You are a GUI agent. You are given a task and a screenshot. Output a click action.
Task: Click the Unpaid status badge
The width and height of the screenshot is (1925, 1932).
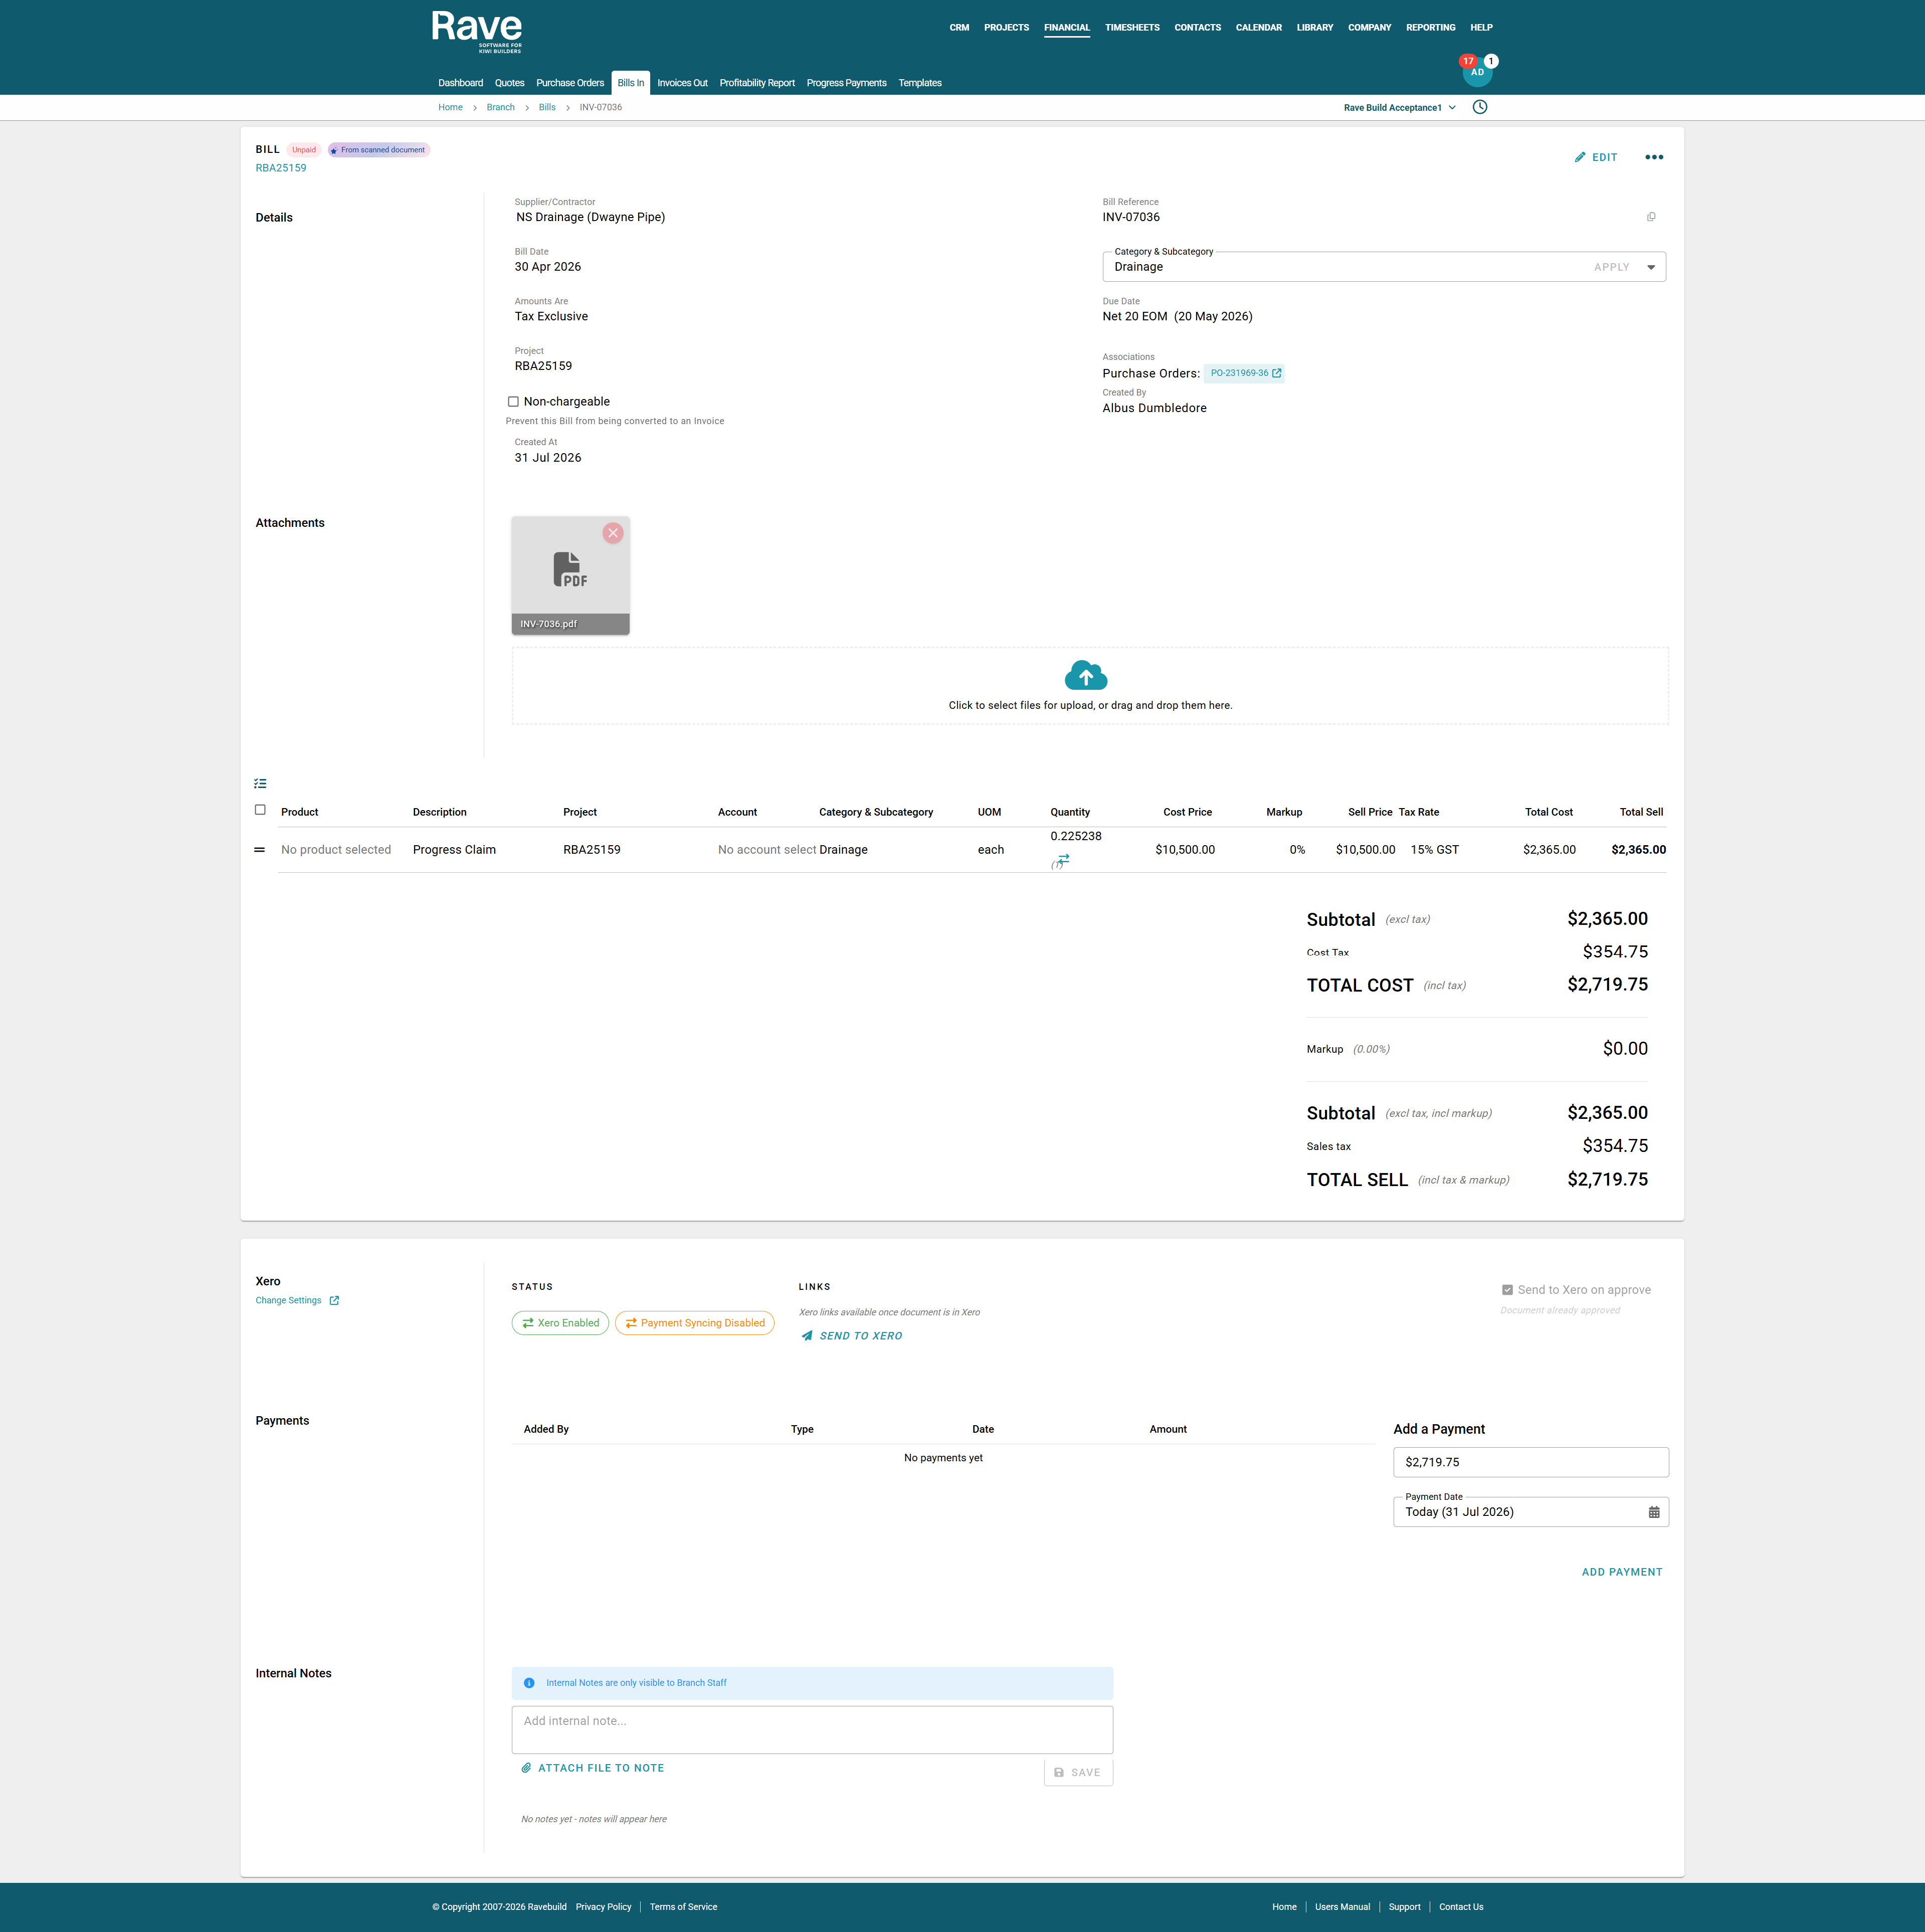coord(304,150)
